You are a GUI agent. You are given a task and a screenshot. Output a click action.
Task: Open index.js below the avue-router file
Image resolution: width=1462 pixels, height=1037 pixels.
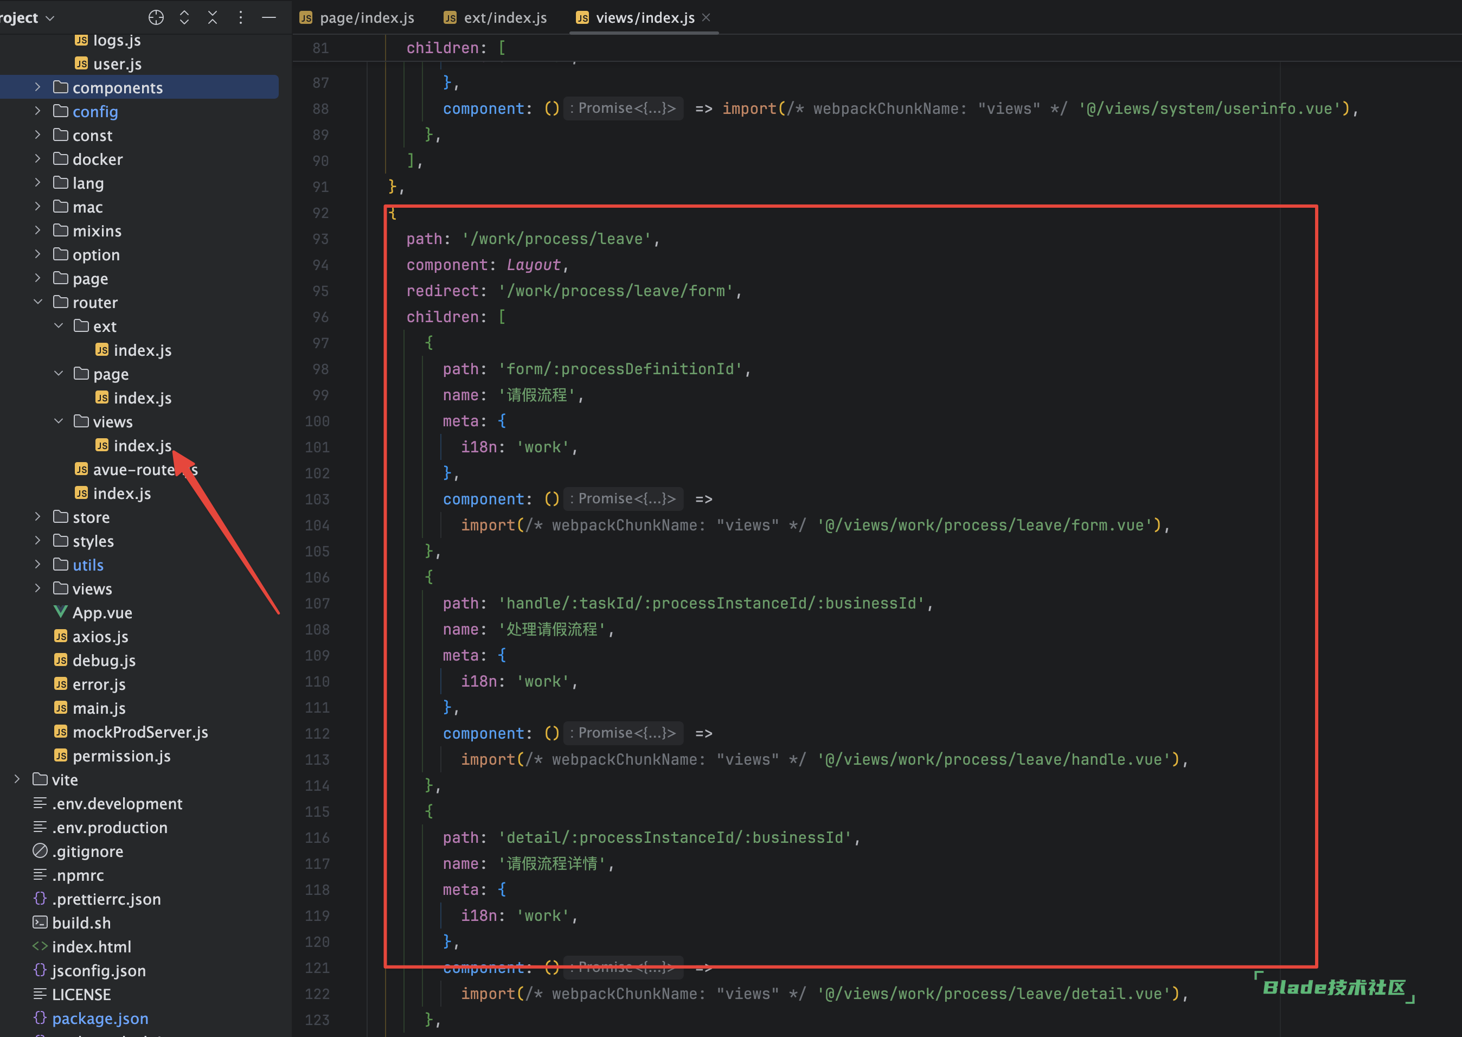[x=112, y=493]
